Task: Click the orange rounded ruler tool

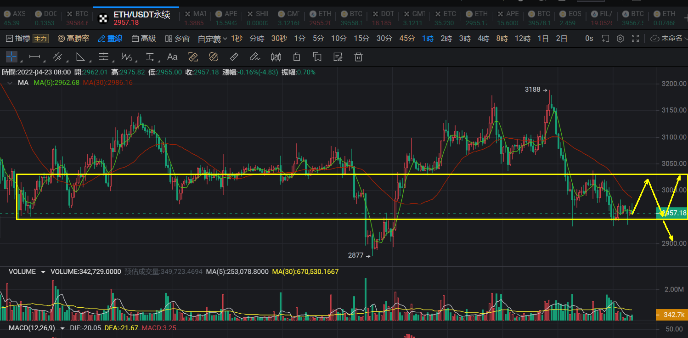Action: tap(213, 57)
